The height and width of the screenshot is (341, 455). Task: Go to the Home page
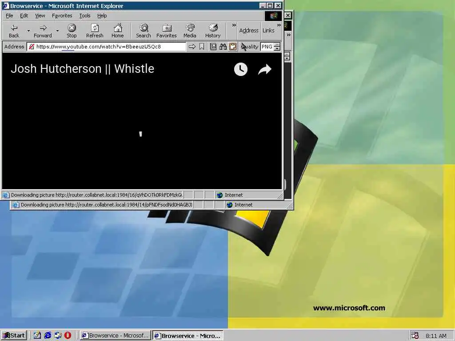click(117, 31)
